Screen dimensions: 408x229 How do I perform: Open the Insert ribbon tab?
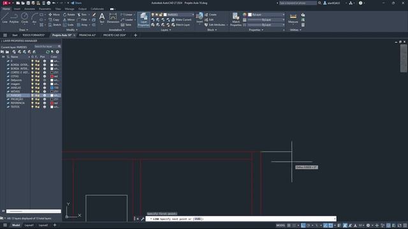17,9
